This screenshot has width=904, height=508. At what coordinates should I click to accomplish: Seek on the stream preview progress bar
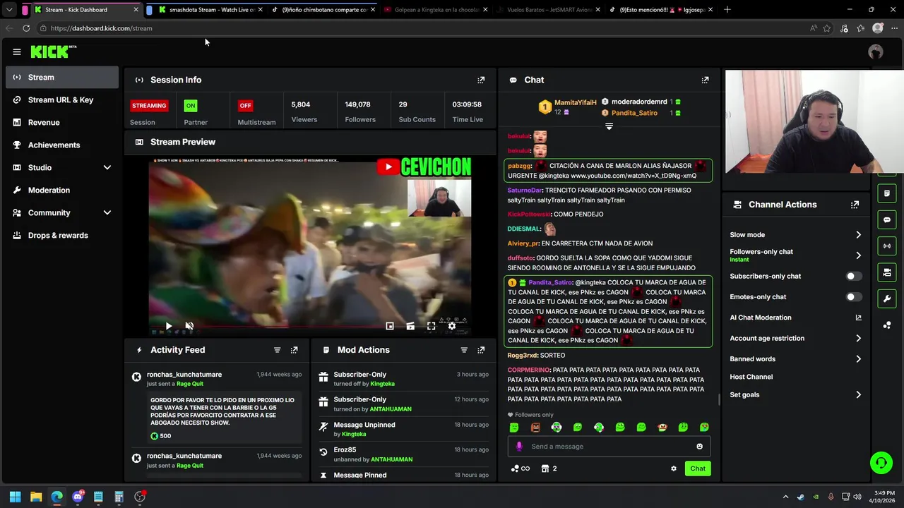coord(309,327)
